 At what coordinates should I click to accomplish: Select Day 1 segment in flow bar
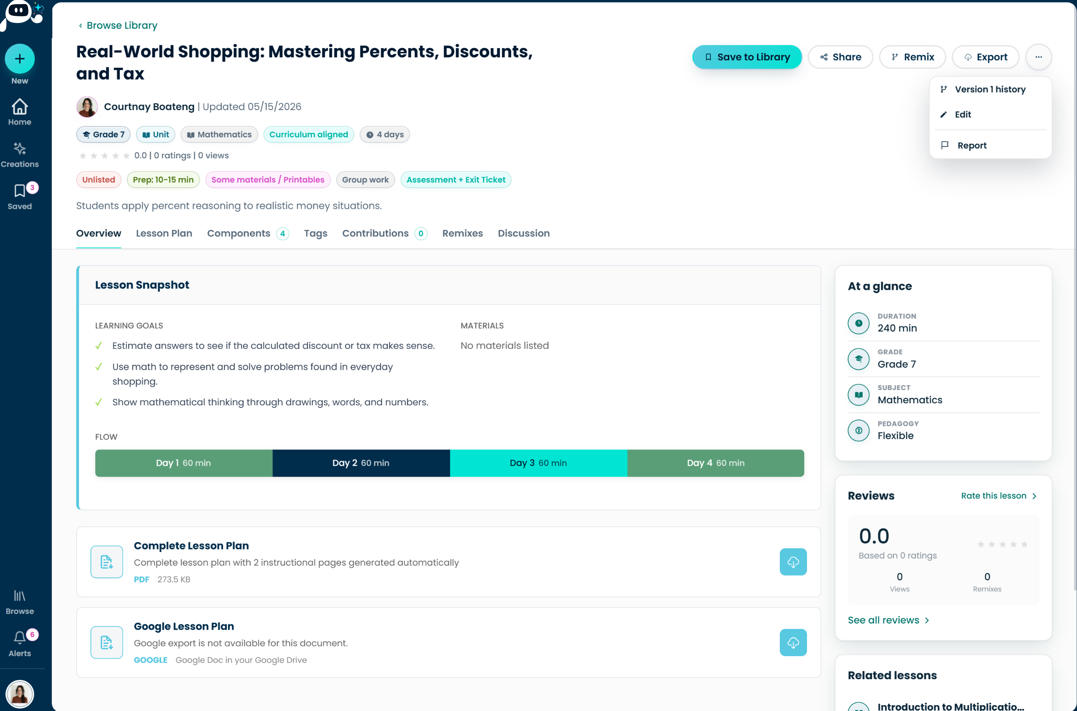[x=184, y=463]
